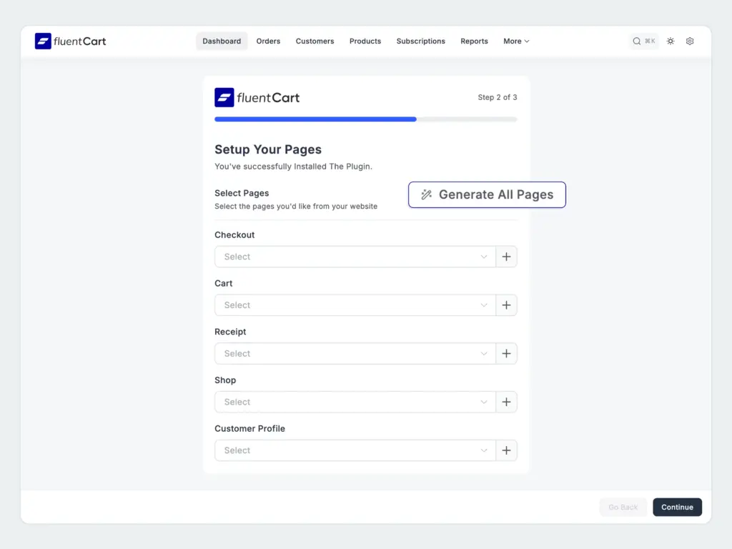The height and width of the screenshot is (549, 732).
Task: Toggle light/dark theme sun icon
Action: (671, 41)
